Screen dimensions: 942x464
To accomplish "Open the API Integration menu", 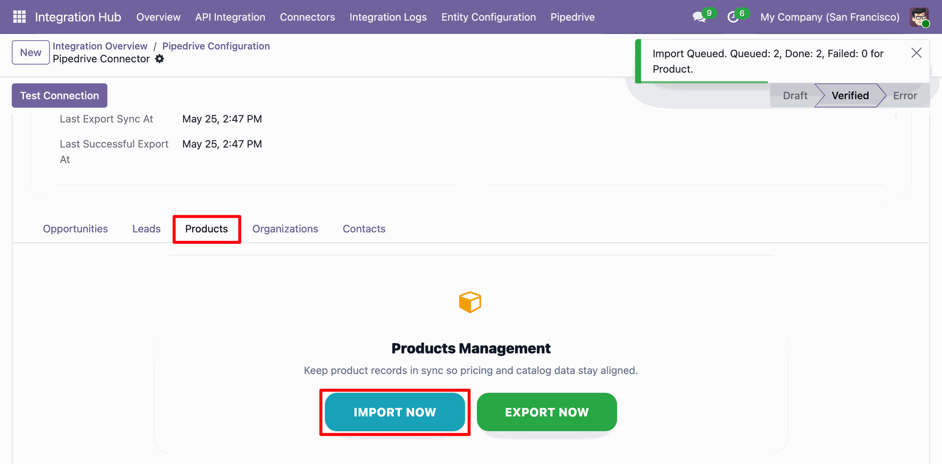I will [x=230, y=17].
